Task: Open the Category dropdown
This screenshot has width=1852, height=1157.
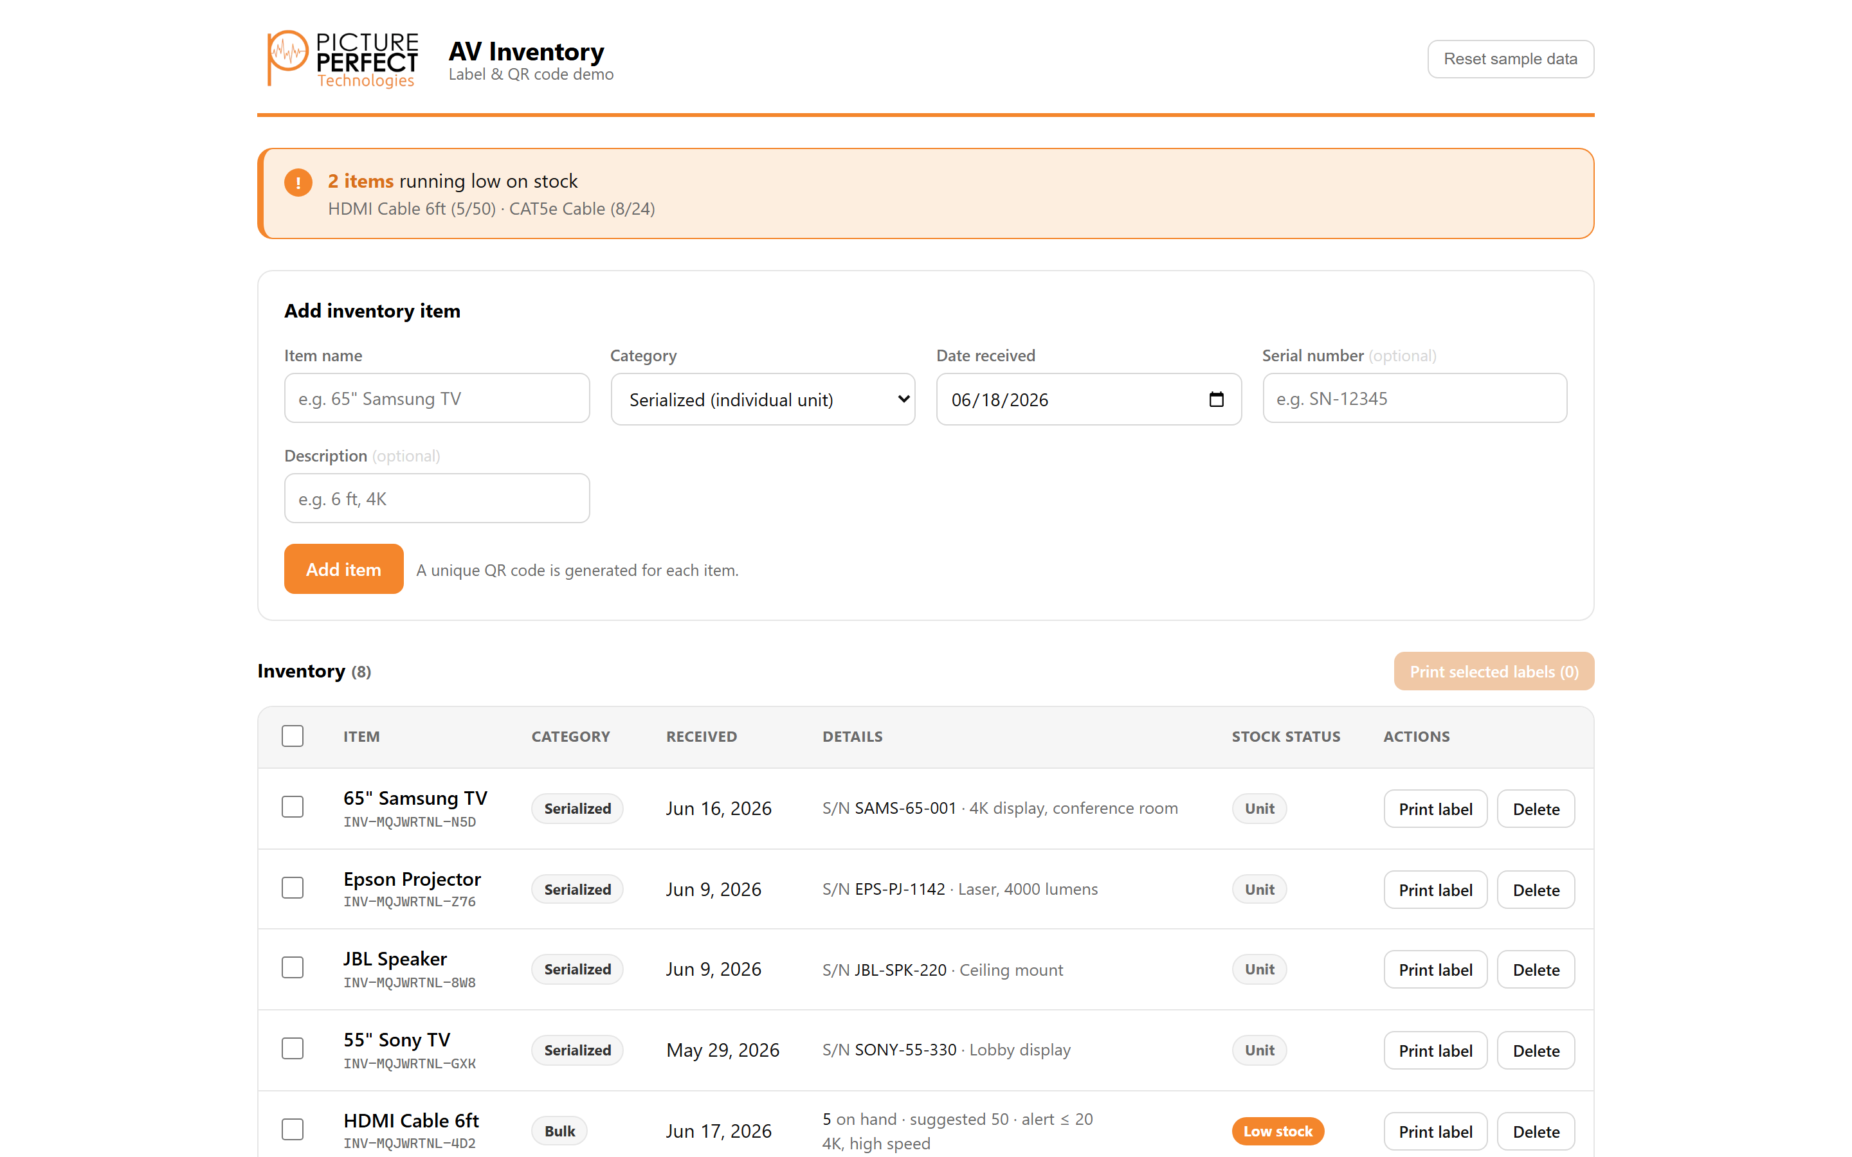Action: pos(763,399)
